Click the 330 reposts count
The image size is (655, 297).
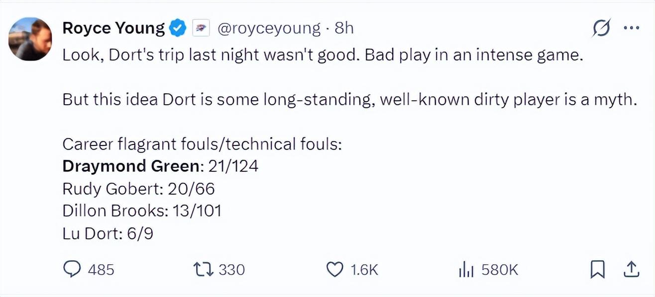[x=231, y=270]
